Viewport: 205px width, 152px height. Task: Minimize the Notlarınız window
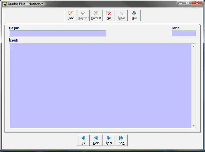tap(181, 3)
